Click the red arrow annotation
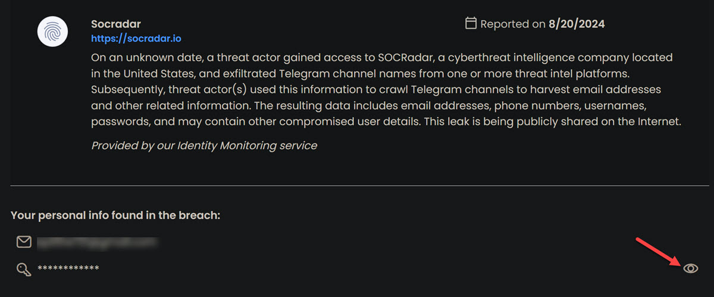The height and width of the screenshot is (297, 714). (x=658, y=251)
